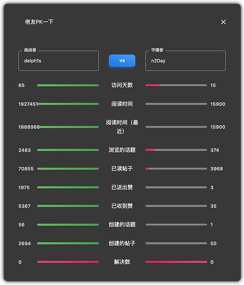244x285 pixels.
Task: Click the 阅读时间 green bar for 1927451
Action: coord(68,104)
